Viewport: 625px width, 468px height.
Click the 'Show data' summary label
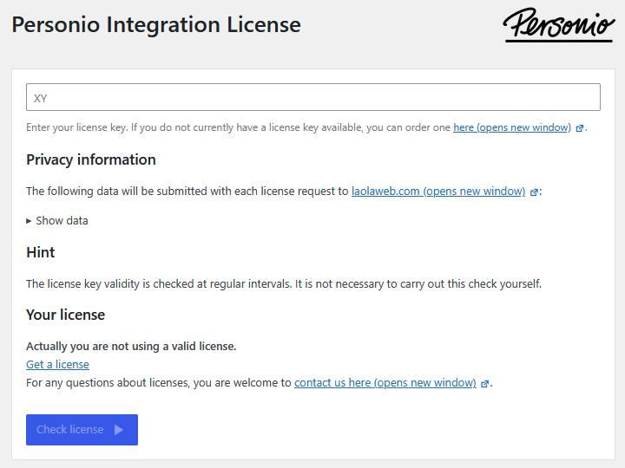tap(62, 221)
